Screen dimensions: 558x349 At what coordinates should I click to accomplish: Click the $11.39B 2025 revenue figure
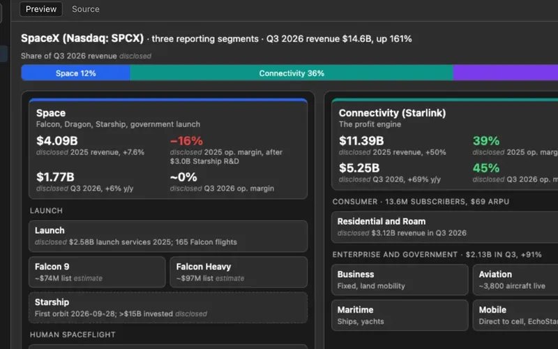coord(361,141)
